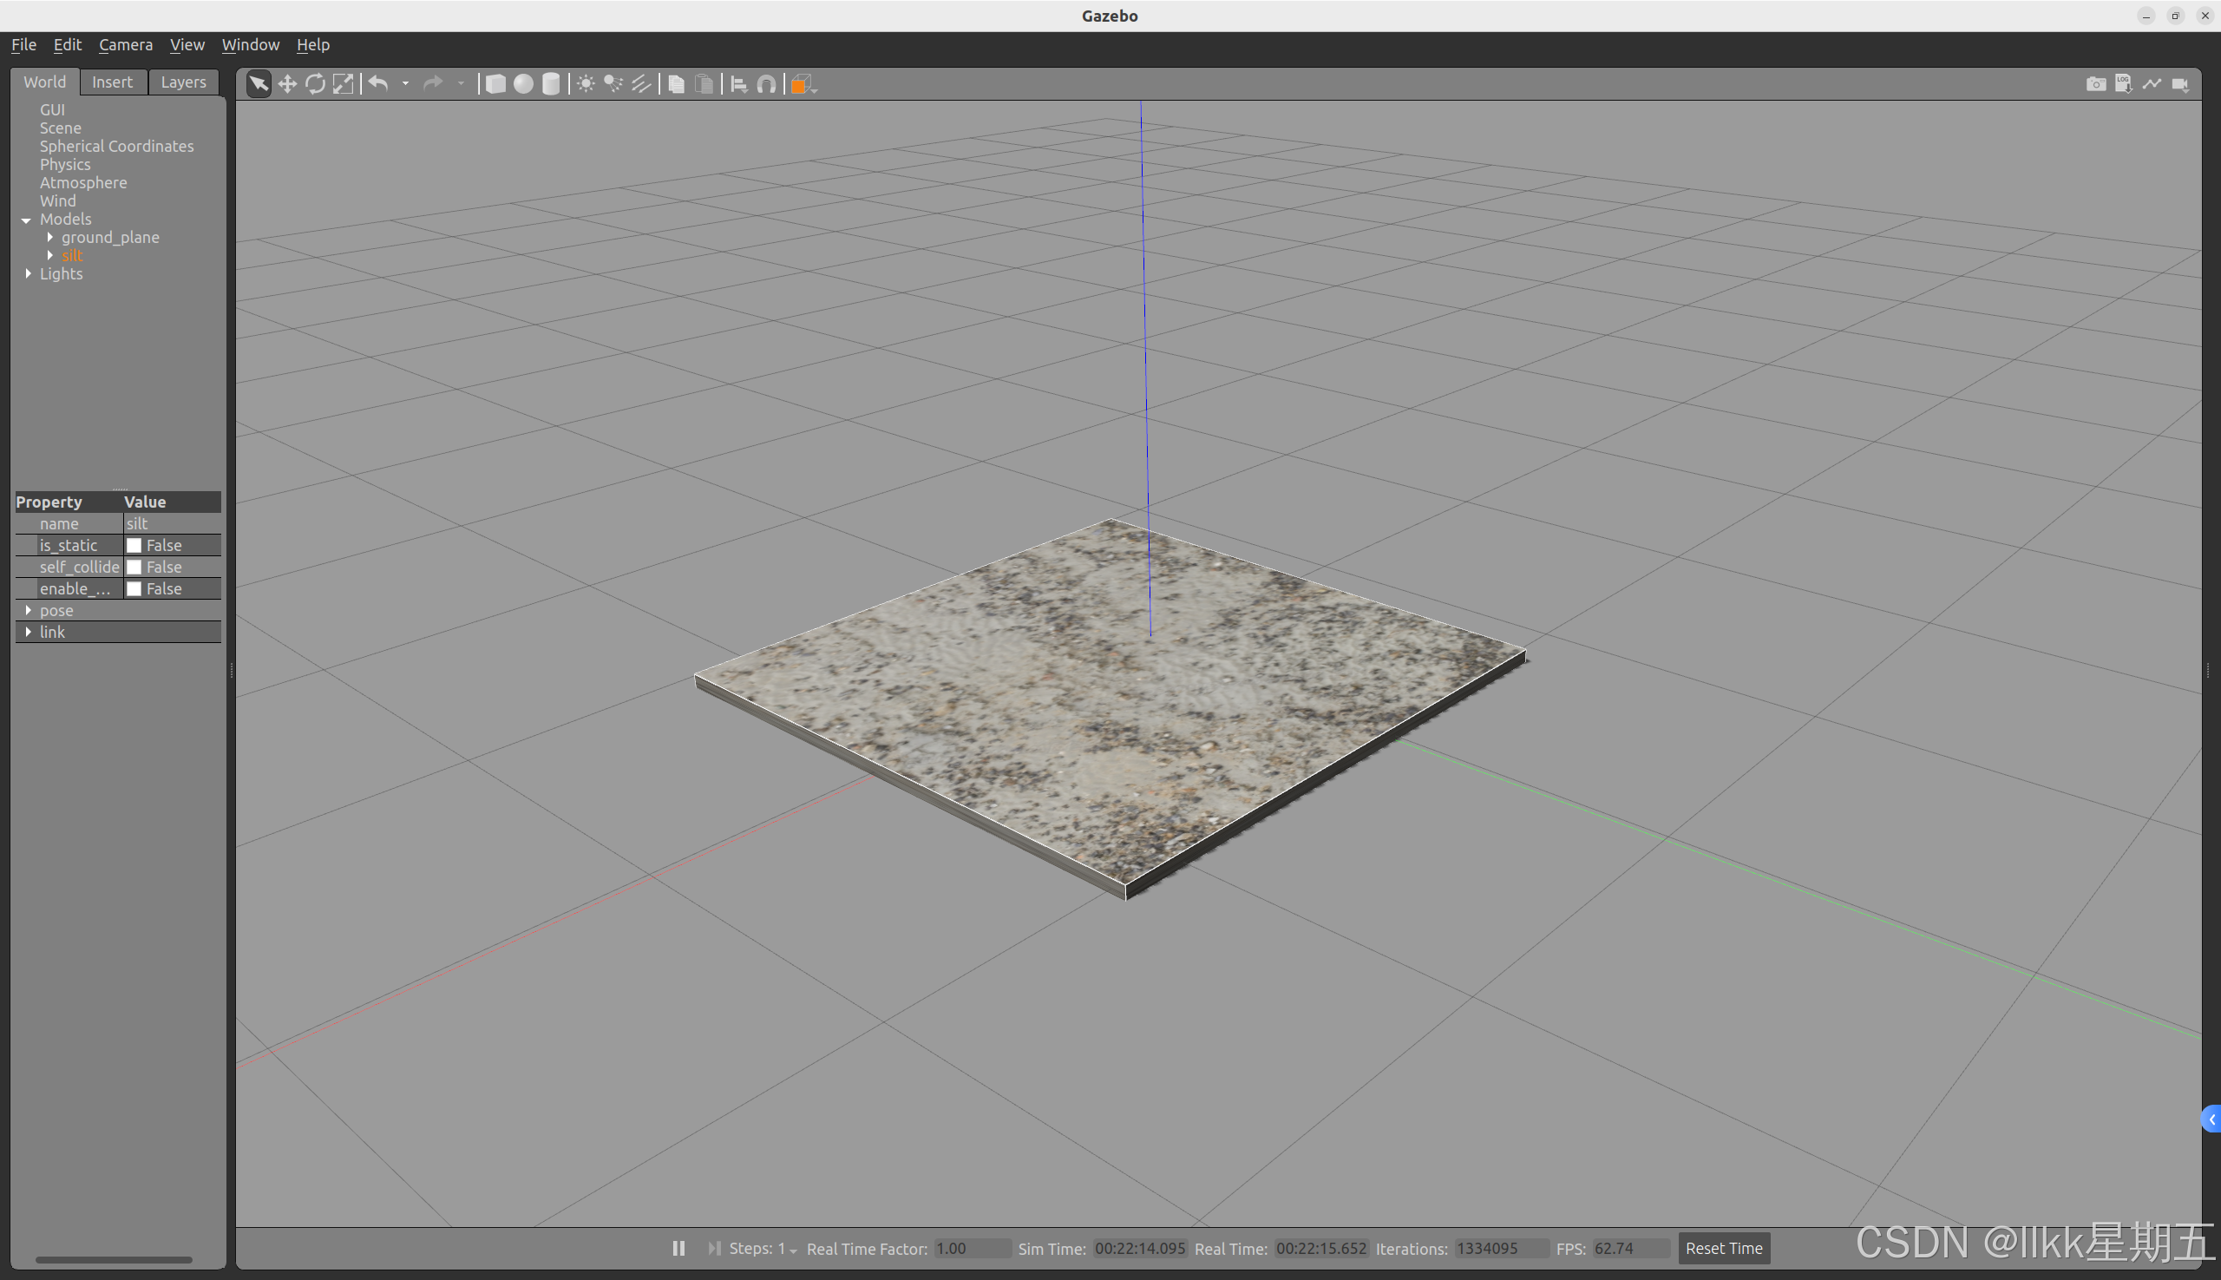2221x1280 pixels.
Task: Open the Camera menu
Action: (x=125, y=45)
